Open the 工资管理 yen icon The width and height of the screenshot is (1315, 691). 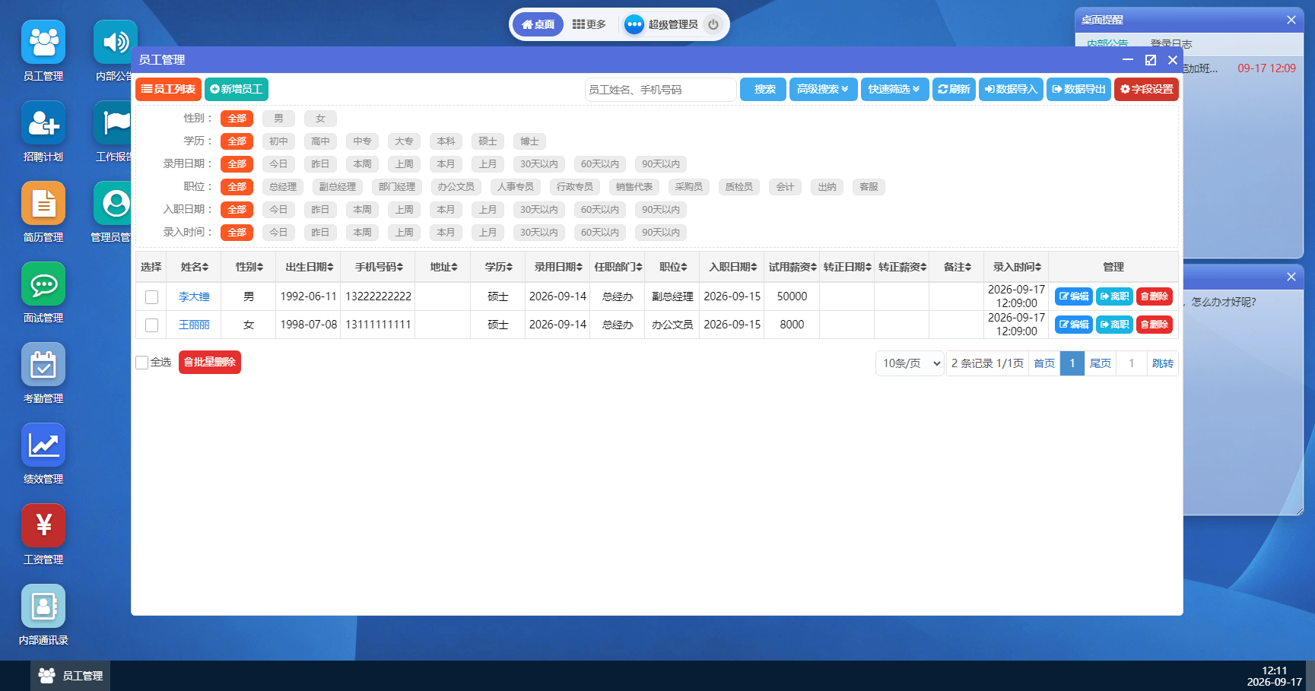(43, 526)
